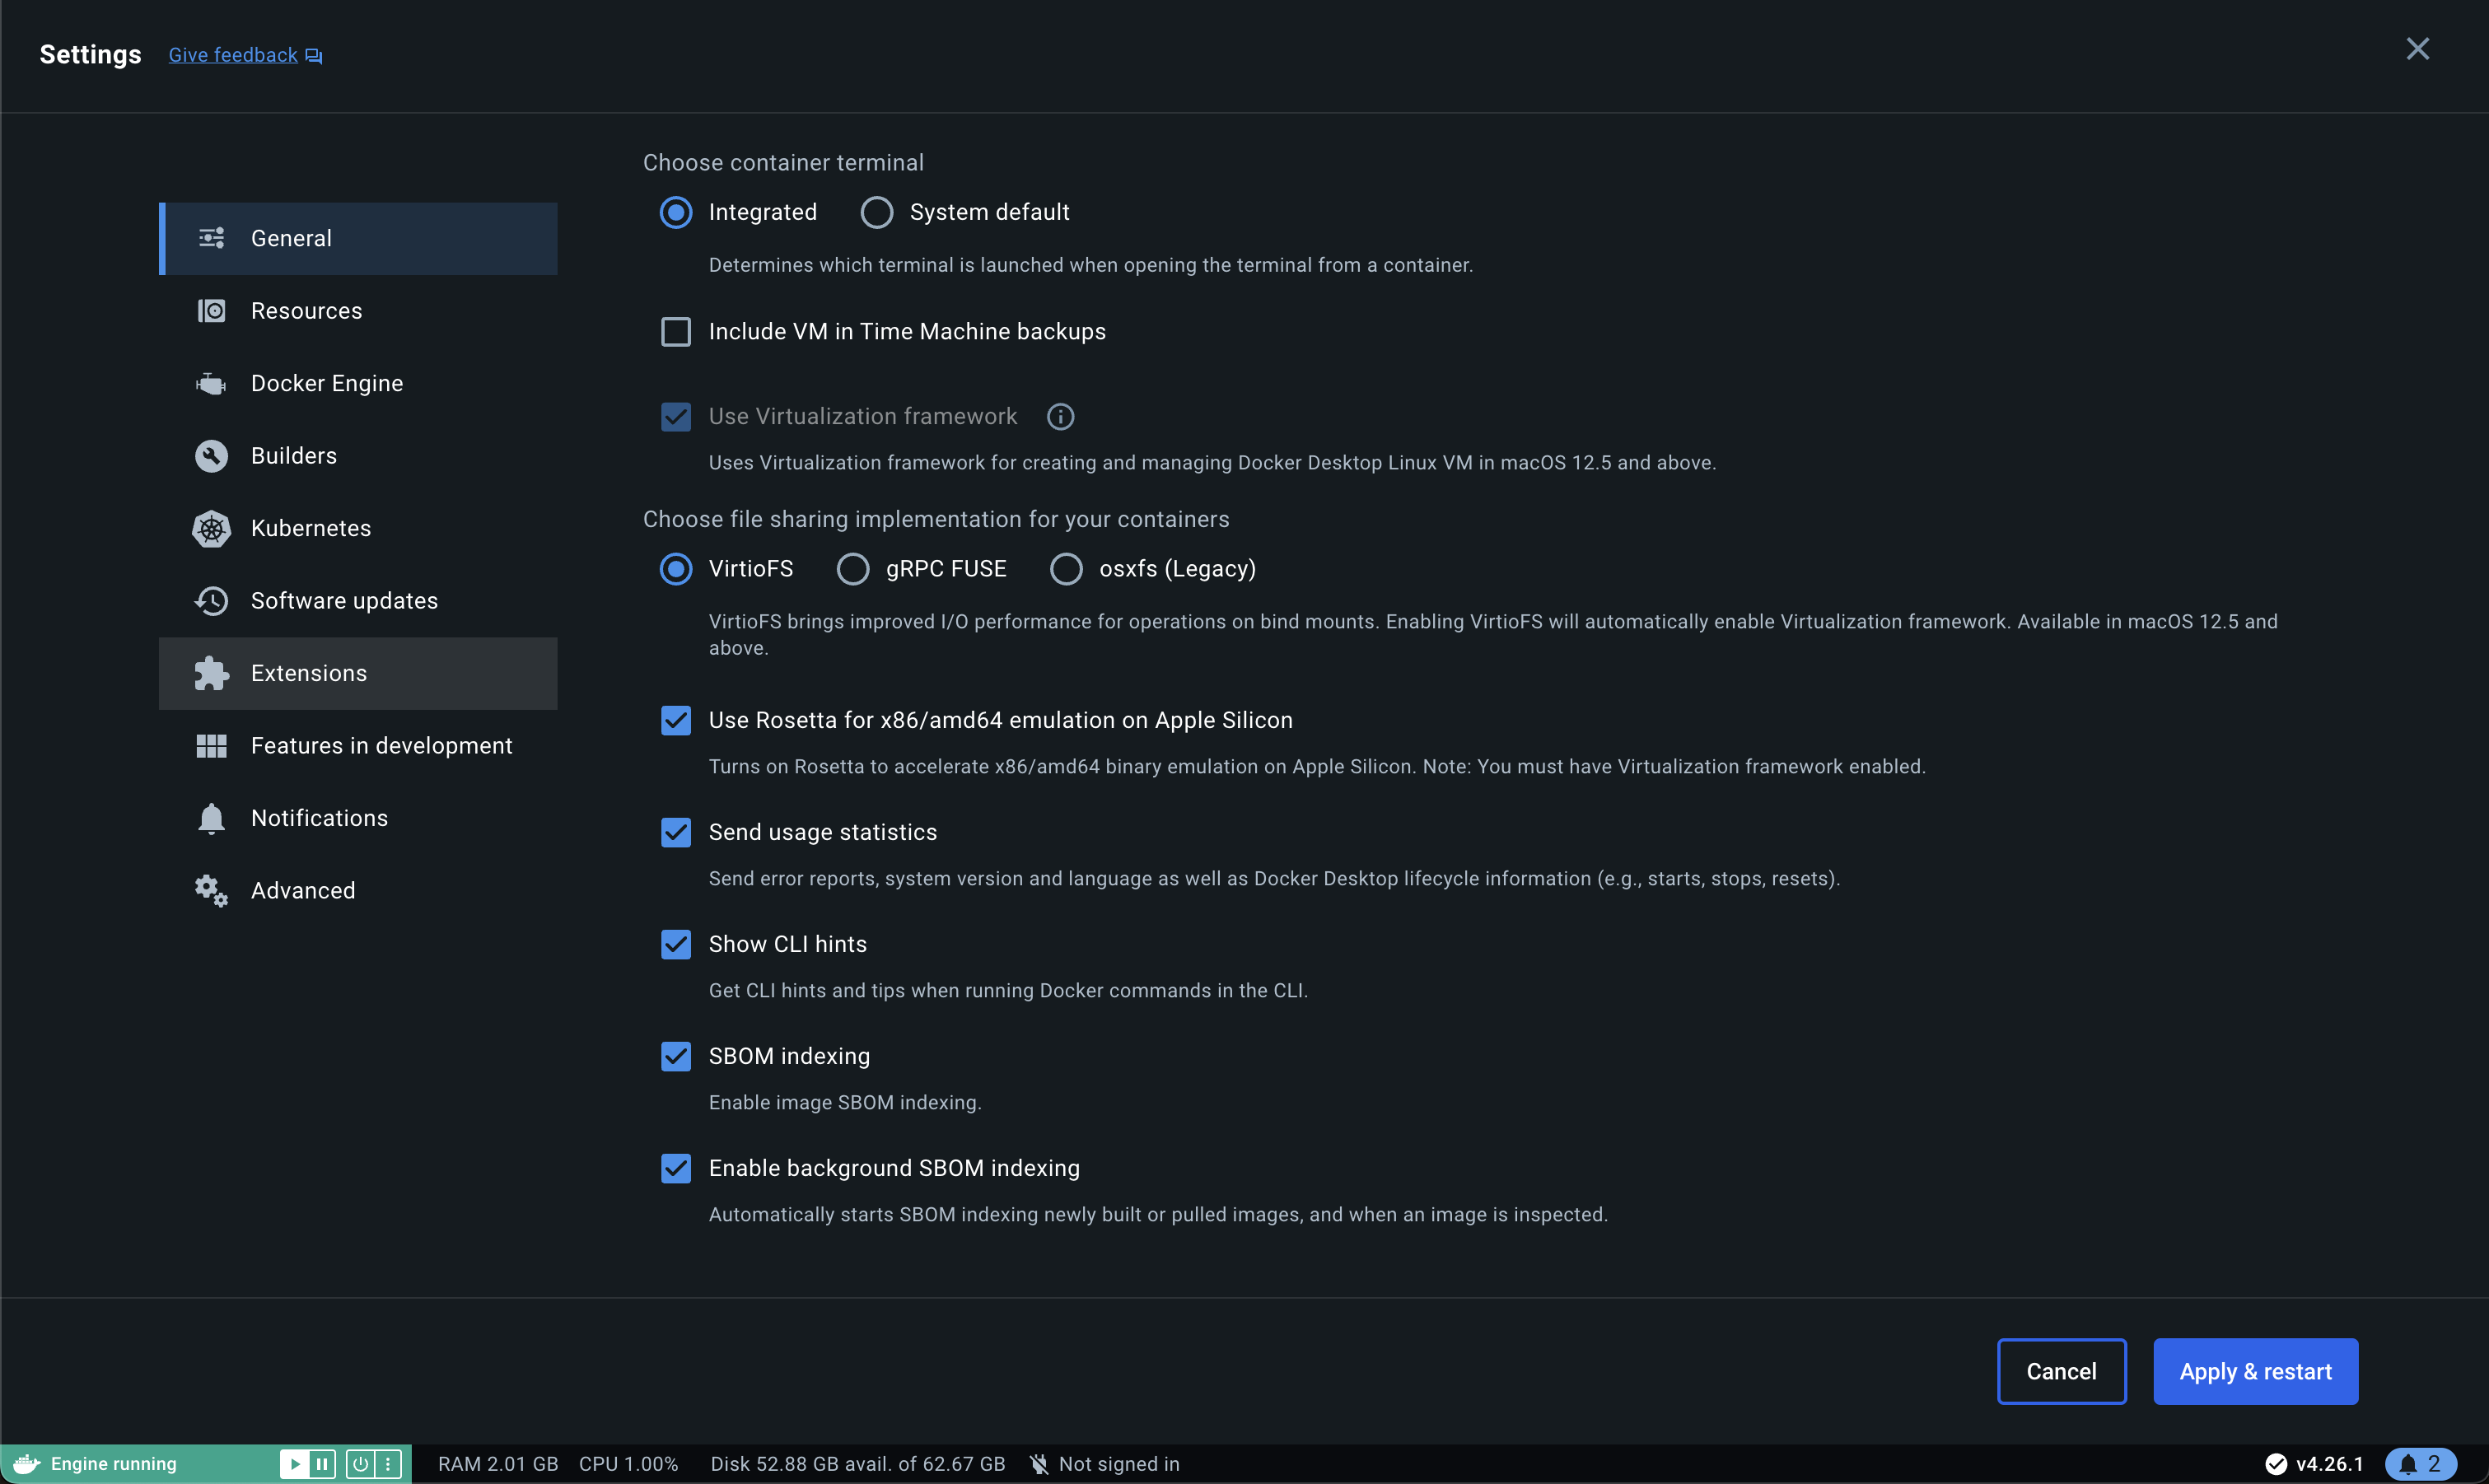
Task: Disable Use Rosetta for x86/amd64 emulation
Action: (x=676, y=720)
